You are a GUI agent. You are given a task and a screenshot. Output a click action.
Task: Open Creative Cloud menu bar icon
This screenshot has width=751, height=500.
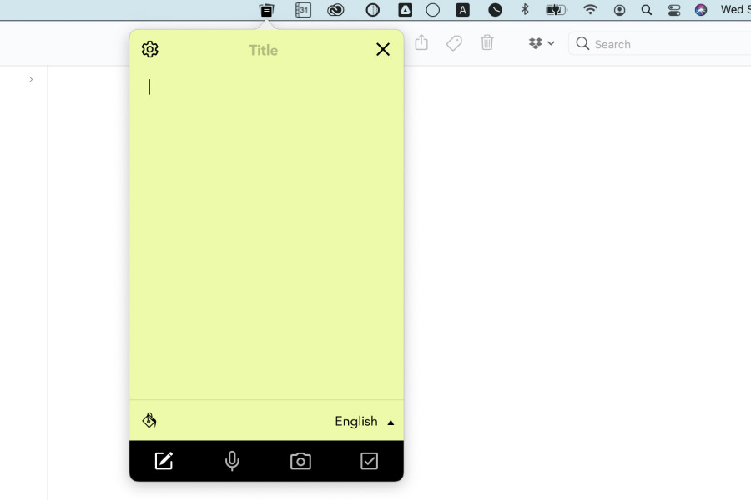(x=335, y=10)
